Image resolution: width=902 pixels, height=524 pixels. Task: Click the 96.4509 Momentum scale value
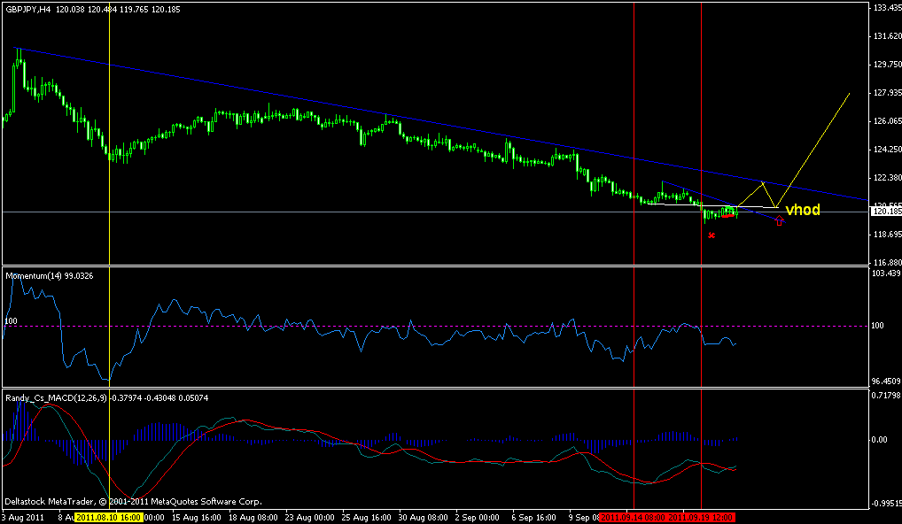click(886, 381)
